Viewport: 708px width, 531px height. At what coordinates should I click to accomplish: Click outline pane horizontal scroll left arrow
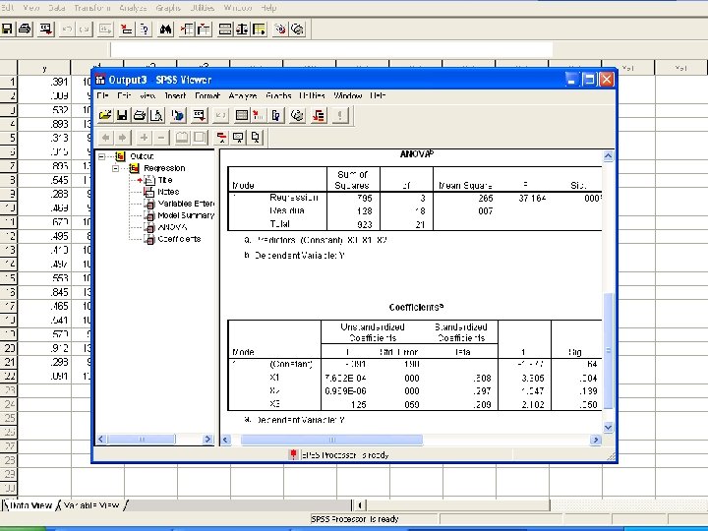101,439
